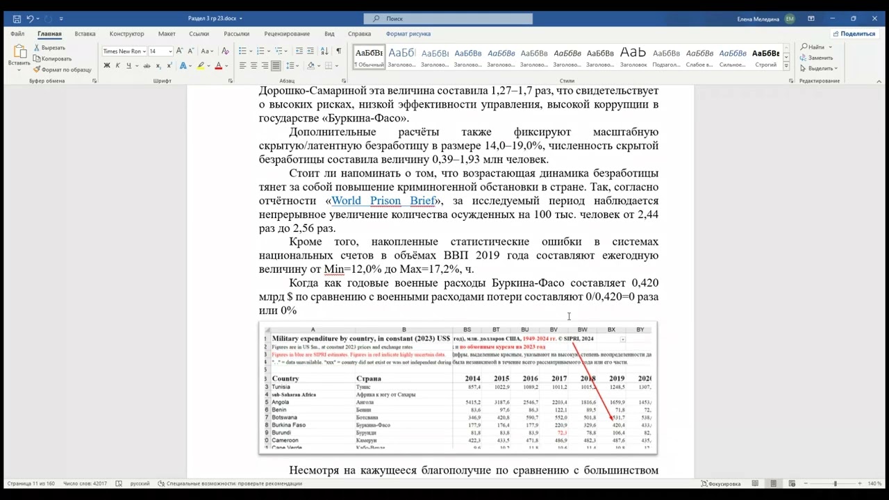Open the Абзац (Paragraph) dialog launcher
This screenshot has width=889, height=500.
point(343,81)
